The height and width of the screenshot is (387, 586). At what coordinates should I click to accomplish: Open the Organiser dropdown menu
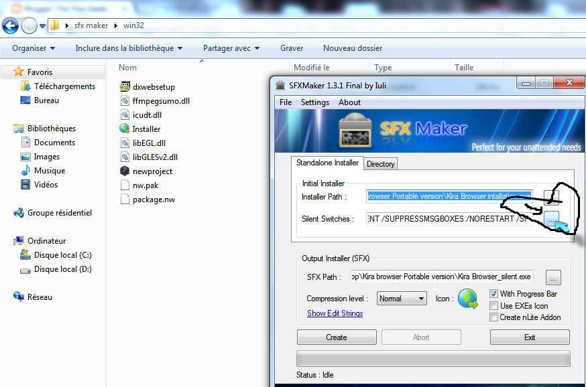[34, 48]
